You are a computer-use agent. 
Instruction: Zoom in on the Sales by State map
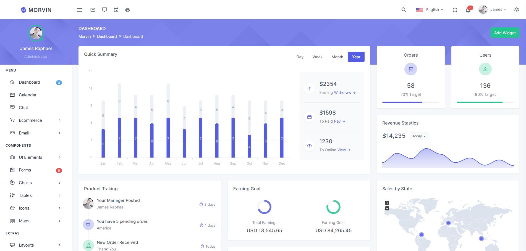coord(387,203)
